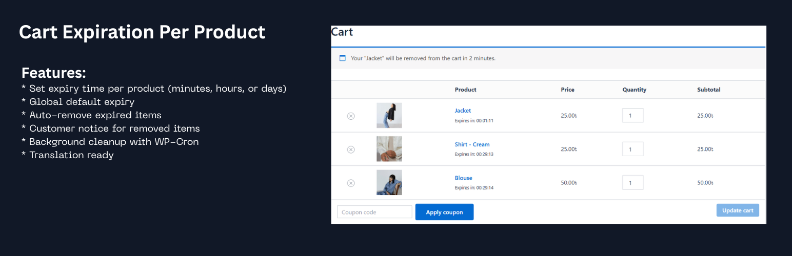Viewport: 792px width, 256px height.
Task: Open the Shirt - Cream link
Action: [472, 144]
